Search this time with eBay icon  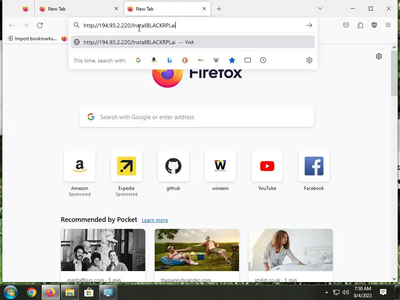pos(201,60)
